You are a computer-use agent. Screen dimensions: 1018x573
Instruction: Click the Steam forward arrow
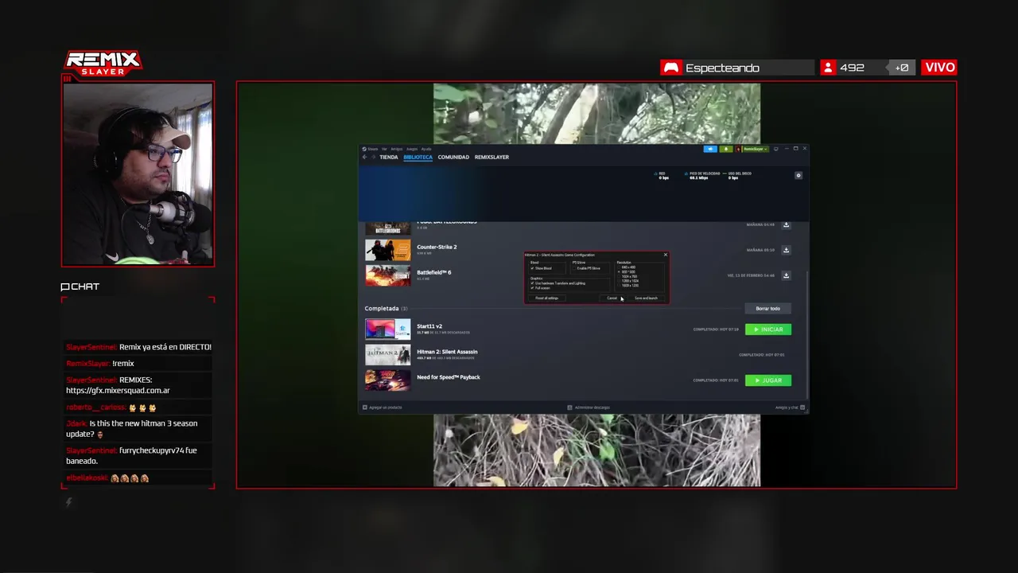(x=373, y=157)
